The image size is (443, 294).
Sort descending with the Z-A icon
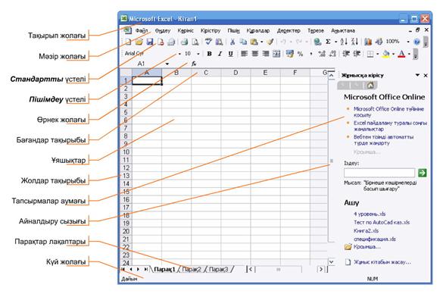[354, 42]
